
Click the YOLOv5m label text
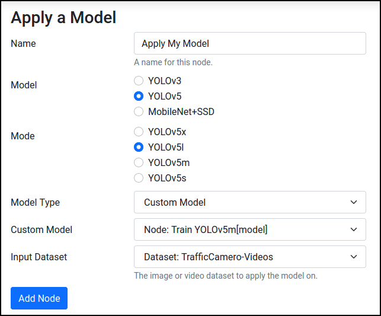tap(169, 162)
